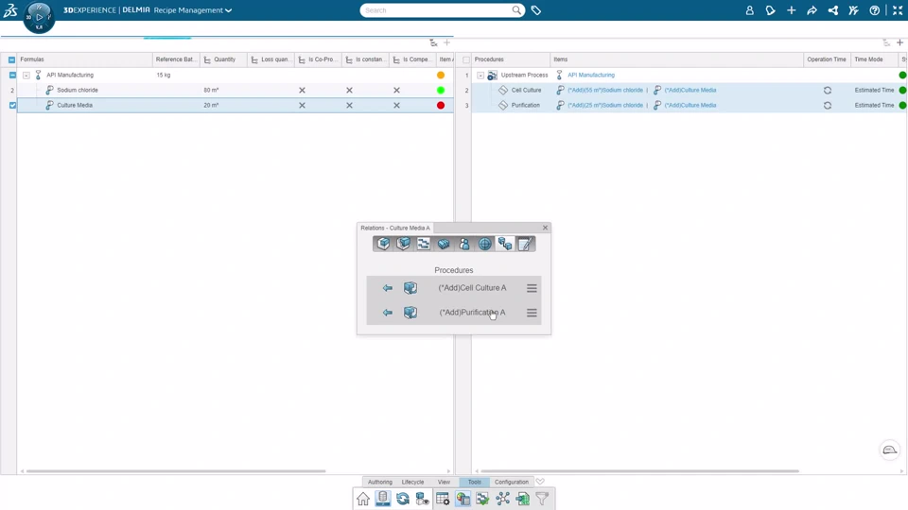Click the export to spreadsheet icon
This screenshot has height=510, width=908.
pos(522,499)
